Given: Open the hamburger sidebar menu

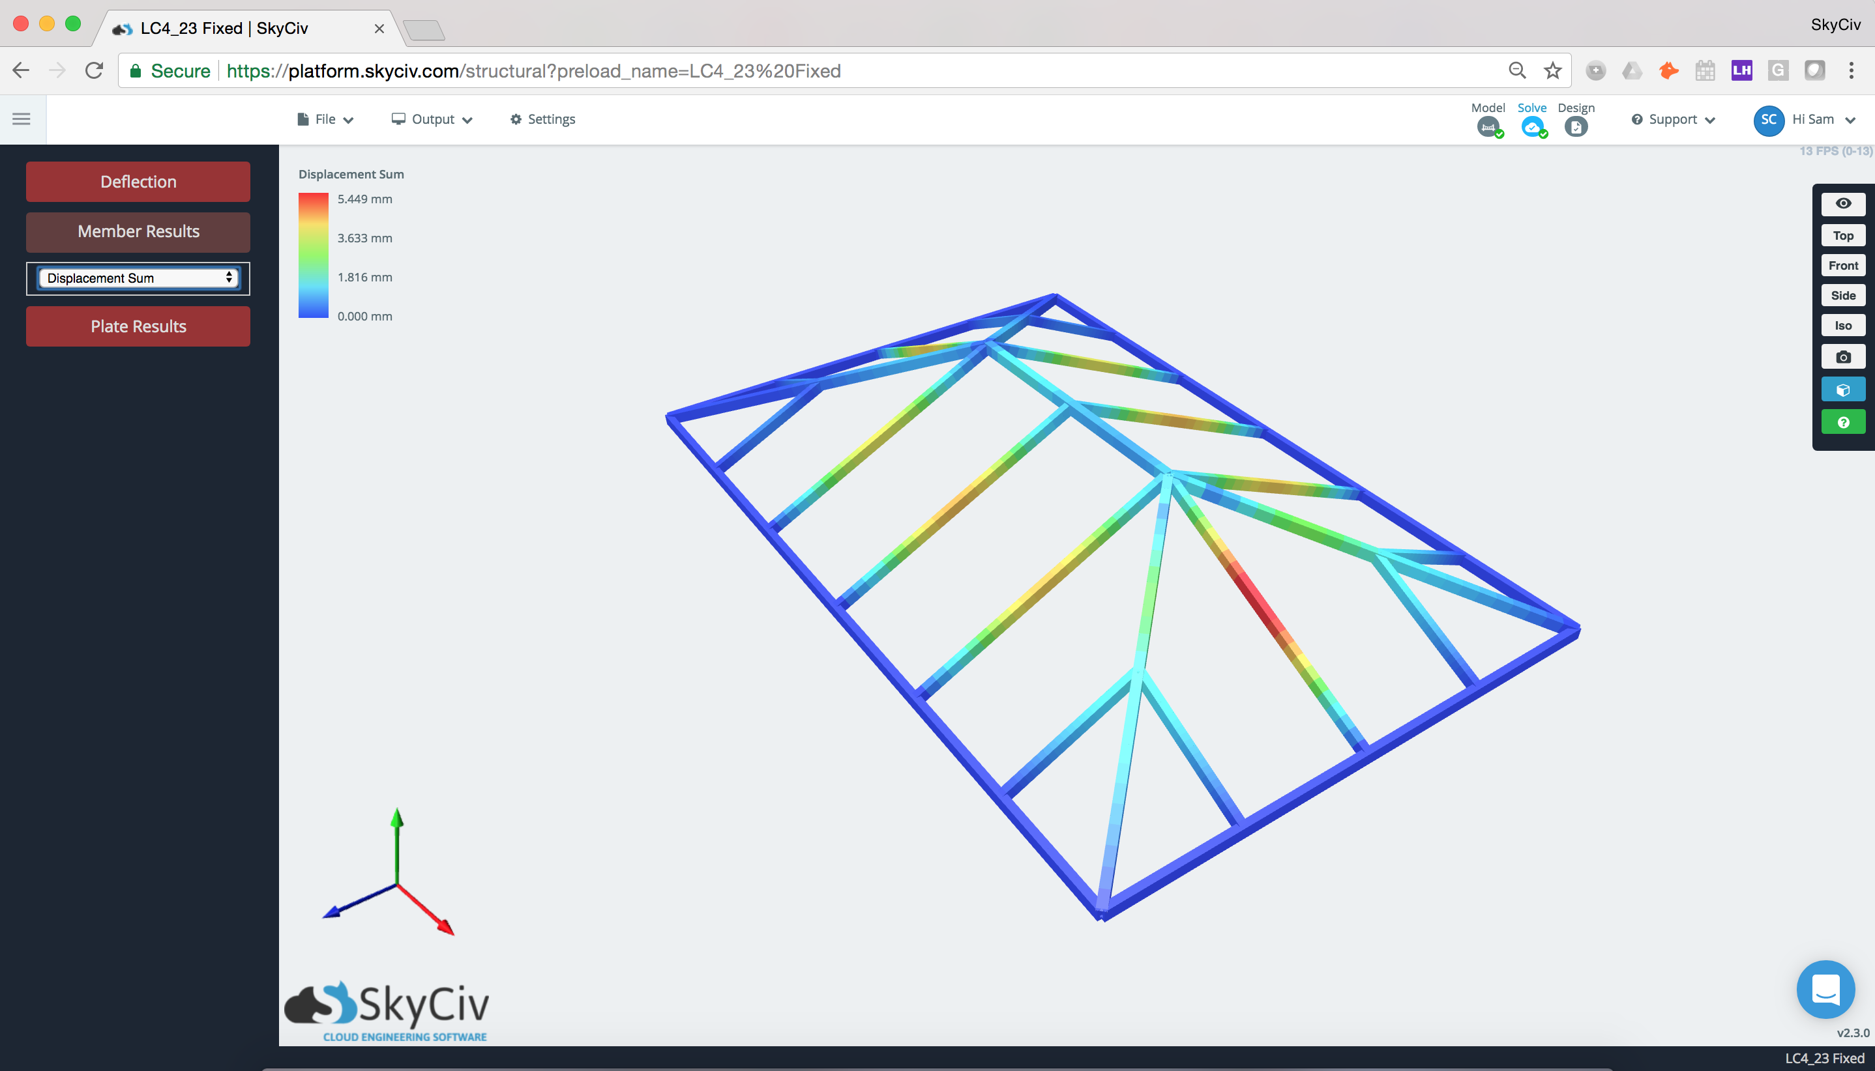Looking at the screenshot, I should (22, 119).
